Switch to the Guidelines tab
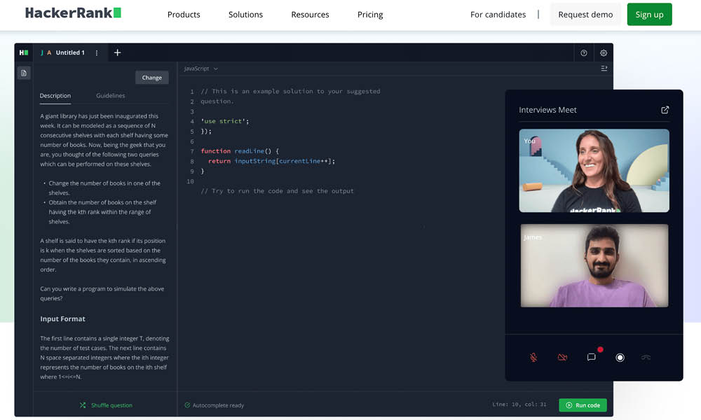This screenshot has height=420, width=701. click(x=111, y=95)
